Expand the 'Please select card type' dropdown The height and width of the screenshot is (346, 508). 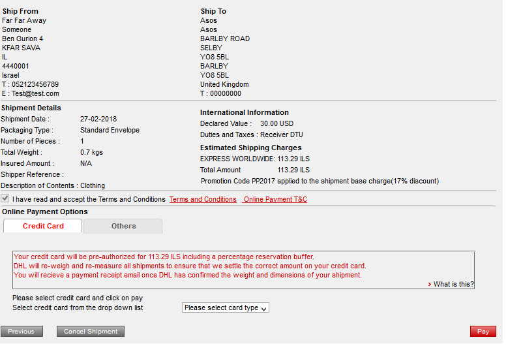225,308
